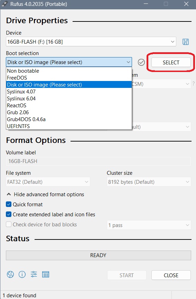Screen dimensions: 196x299
Task: Toggle the Quick format checkbox
Action: coord(9,205)
